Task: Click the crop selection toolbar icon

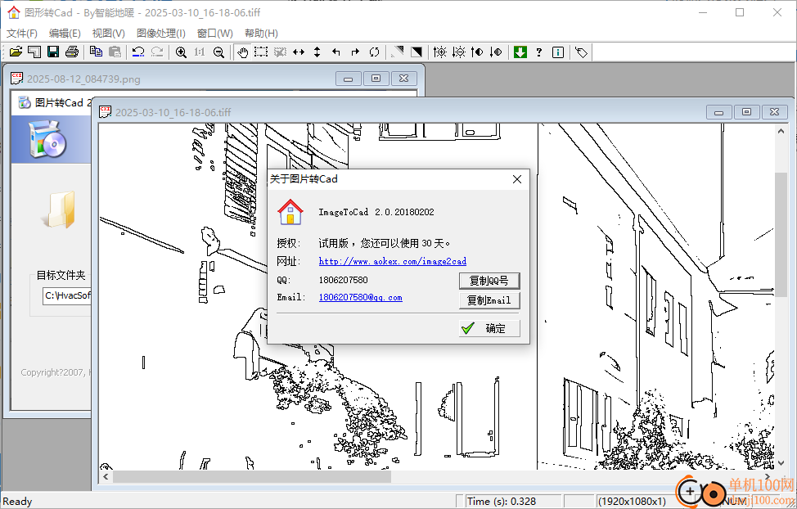Action: (x=280, y=52)
